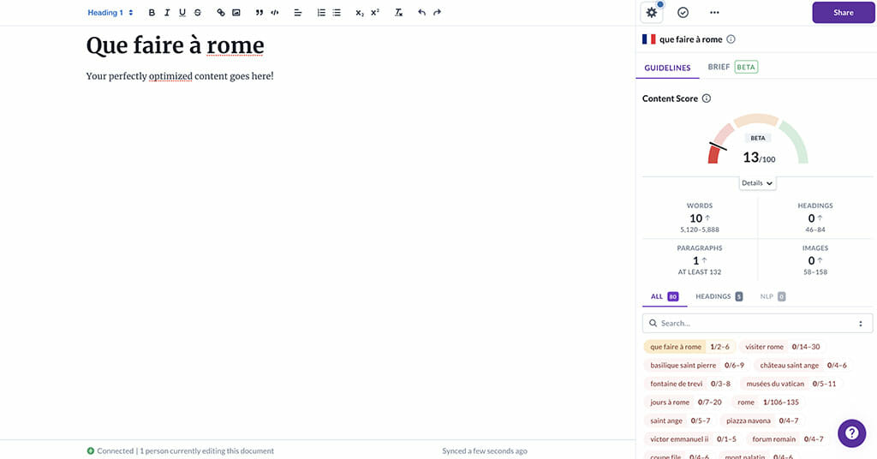Clear text formatting
The height and width of the screenshot is (459, 877).
[398, 12]
